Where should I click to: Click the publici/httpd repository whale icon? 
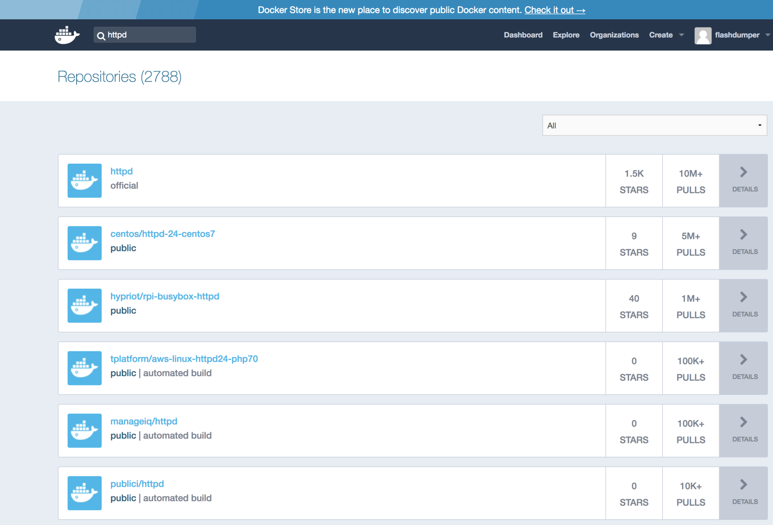pos(84,493)
